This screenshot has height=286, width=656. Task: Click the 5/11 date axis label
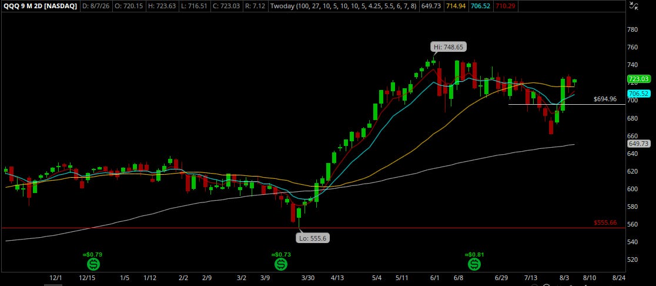(x=401, y=278)
